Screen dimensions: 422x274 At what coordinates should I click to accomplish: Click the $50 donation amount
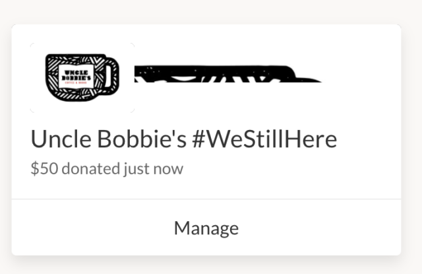point(44,168)
